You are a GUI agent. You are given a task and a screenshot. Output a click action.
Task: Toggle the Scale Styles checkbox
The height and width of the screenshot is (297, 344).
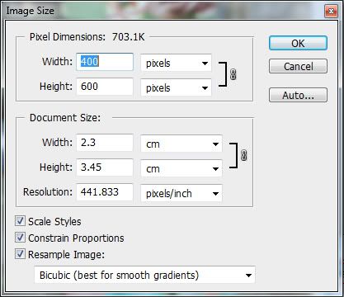coord(20,221)
